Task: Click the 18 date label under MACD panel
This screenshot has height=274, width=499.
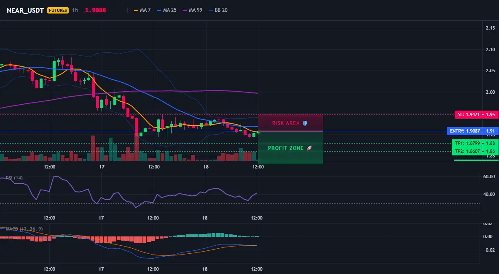Action: [x=205, y=269]
